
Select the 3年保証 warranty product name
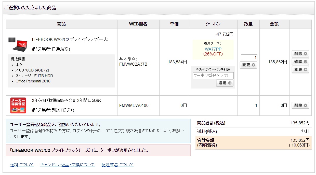coord(67,100)
